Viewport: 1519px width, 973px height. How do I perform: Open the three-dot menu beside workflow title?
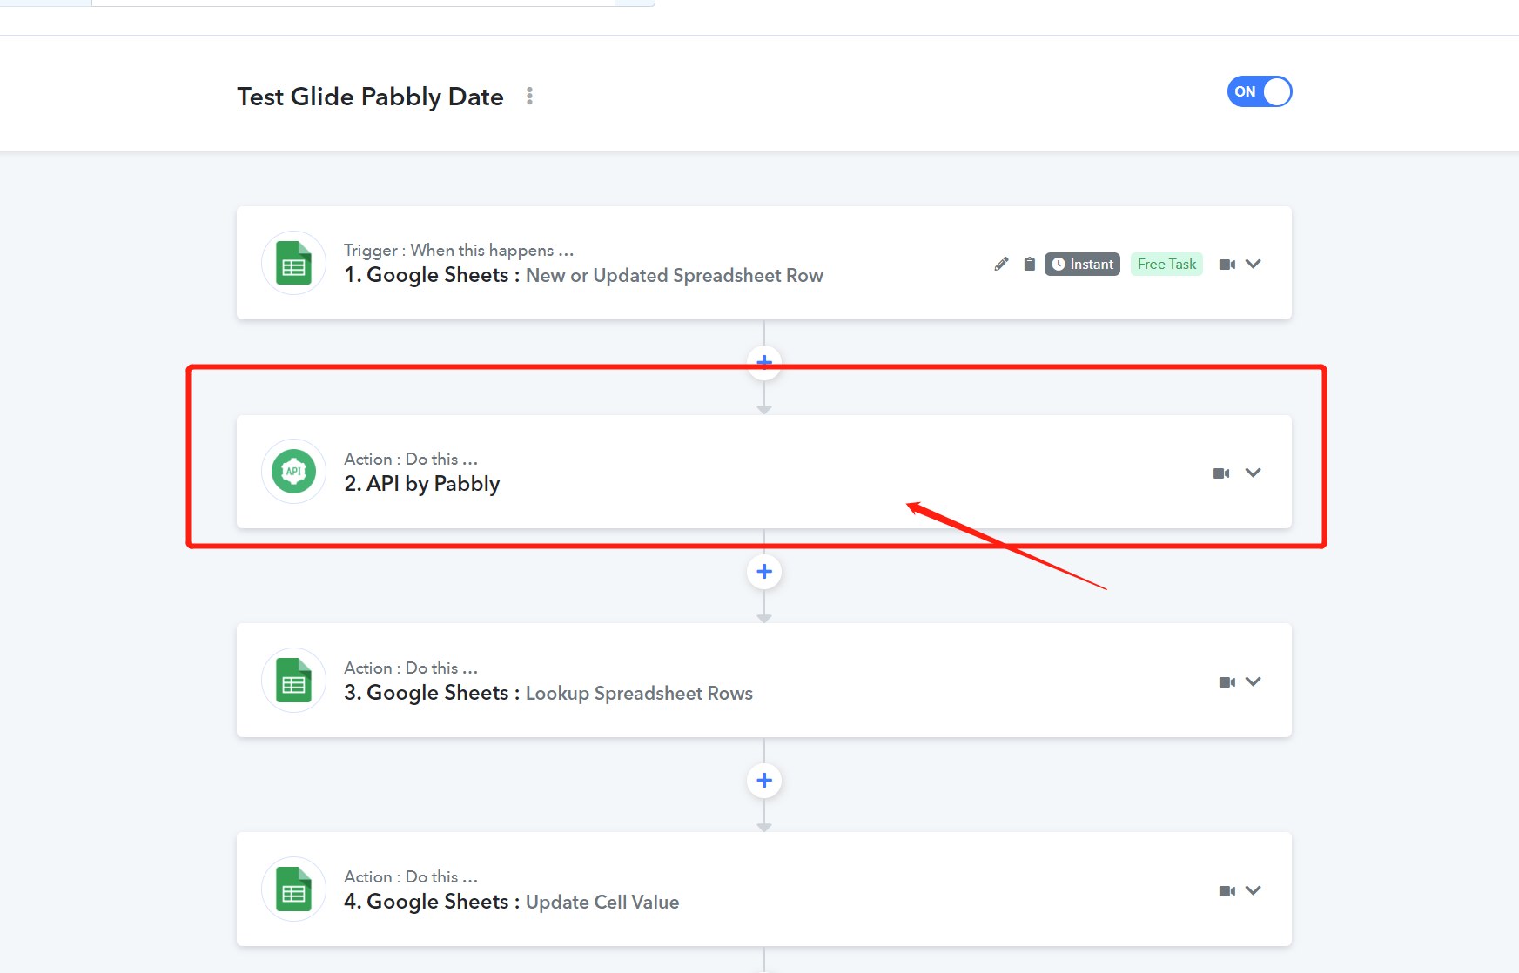click(x=529, y=96)
